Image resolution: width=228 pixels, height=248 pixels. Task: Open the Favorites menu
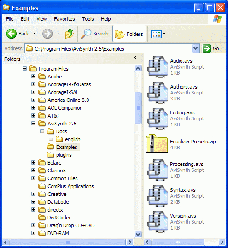click(64, 19)
